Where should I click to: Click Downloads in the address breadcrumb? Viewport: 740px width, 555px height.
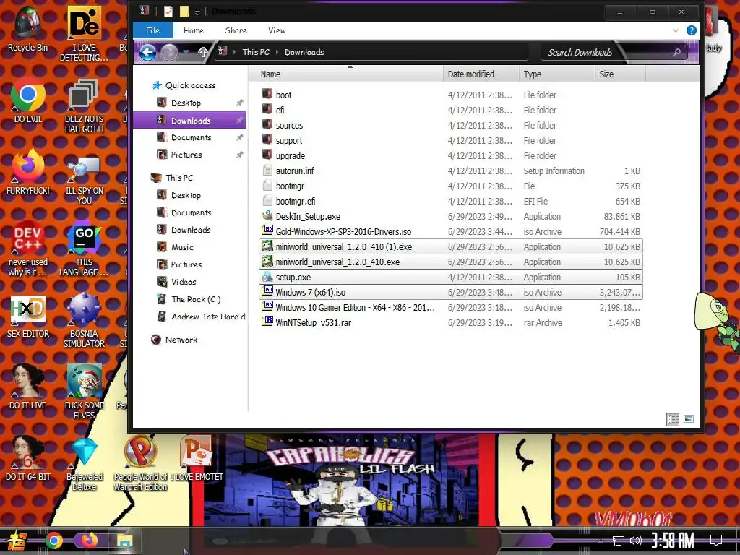pos(304,52)
